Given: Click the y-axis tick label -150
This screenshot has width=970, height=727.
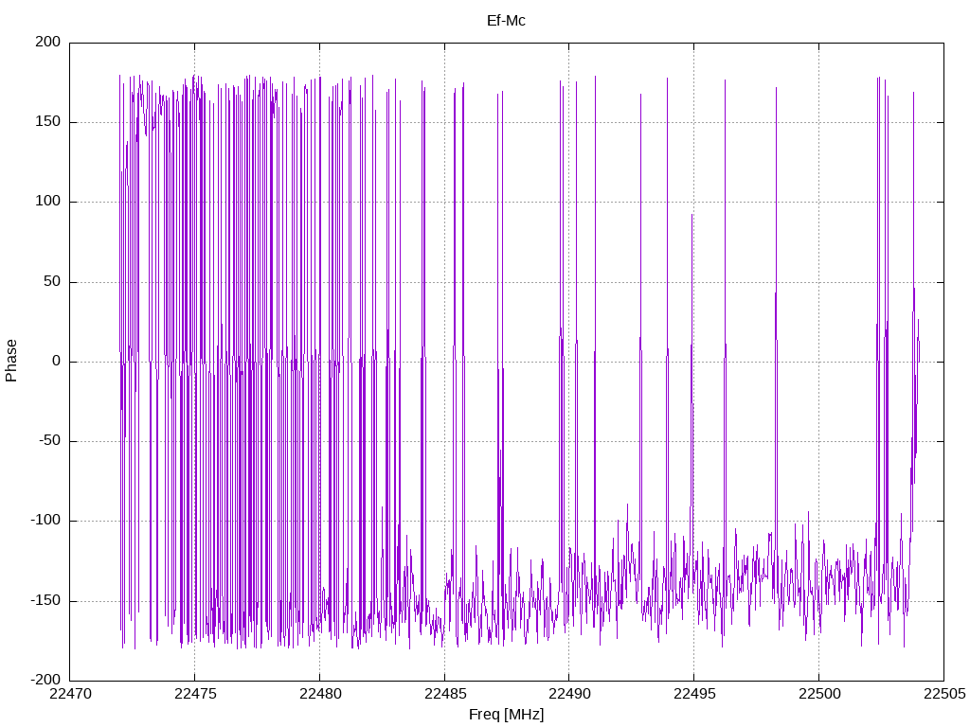Looking at the screenshot, I should tap(45, 600).
